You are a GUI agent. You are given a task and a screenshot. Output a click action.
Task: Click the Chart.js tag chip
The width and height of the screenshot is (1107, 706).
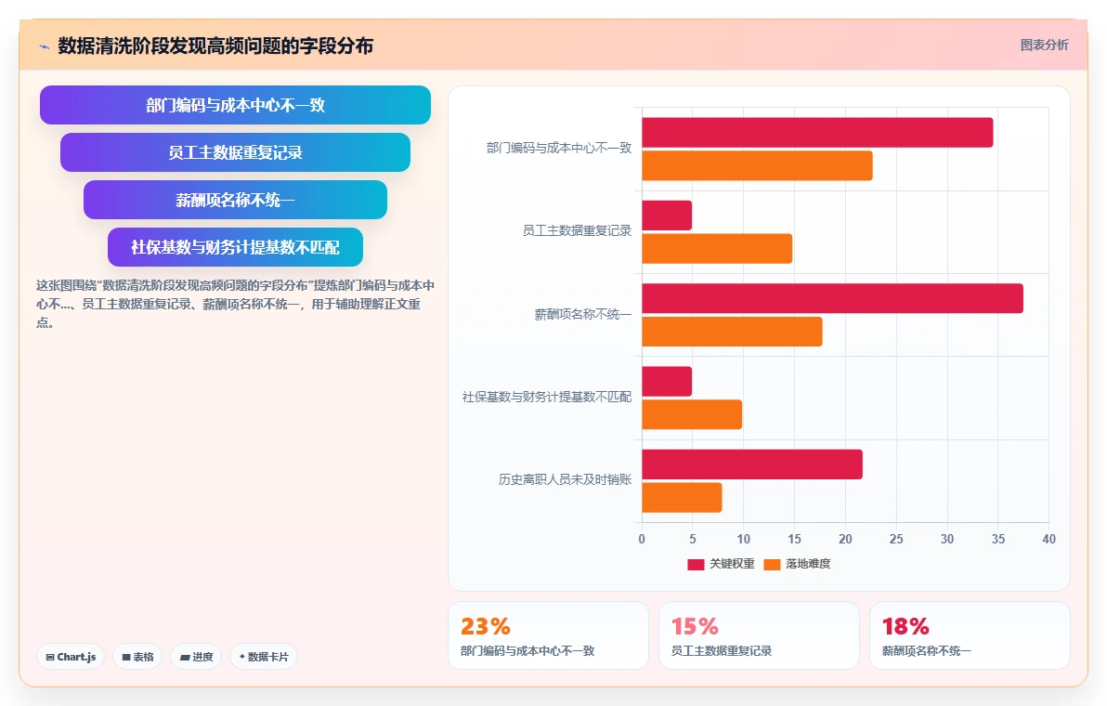(71, 657)
